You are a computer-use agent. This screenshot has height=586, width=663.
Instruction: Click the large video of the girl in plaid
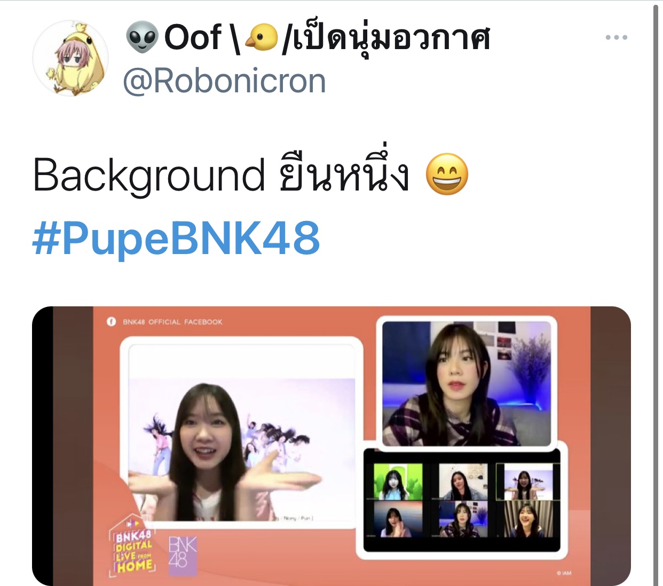[x=467, y=383]
